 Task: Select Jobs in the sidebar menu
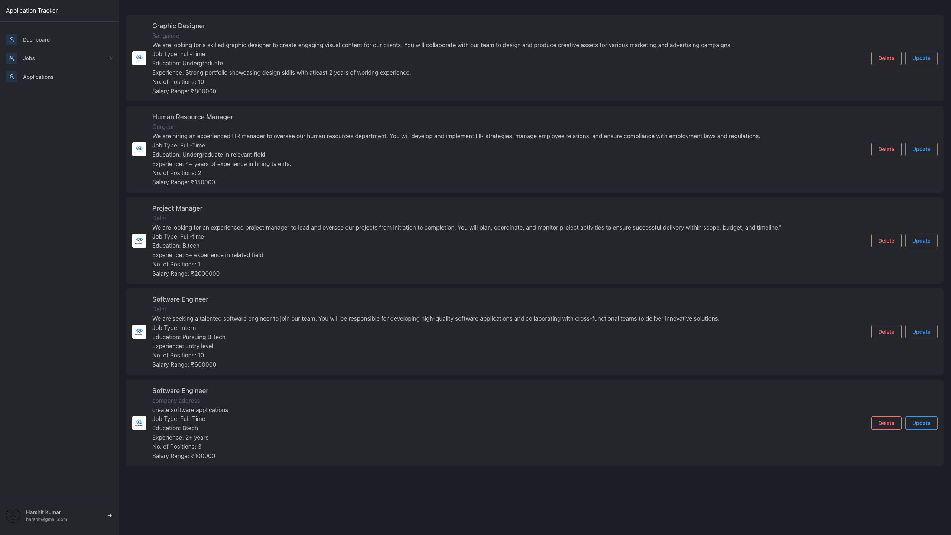(29, 58)
